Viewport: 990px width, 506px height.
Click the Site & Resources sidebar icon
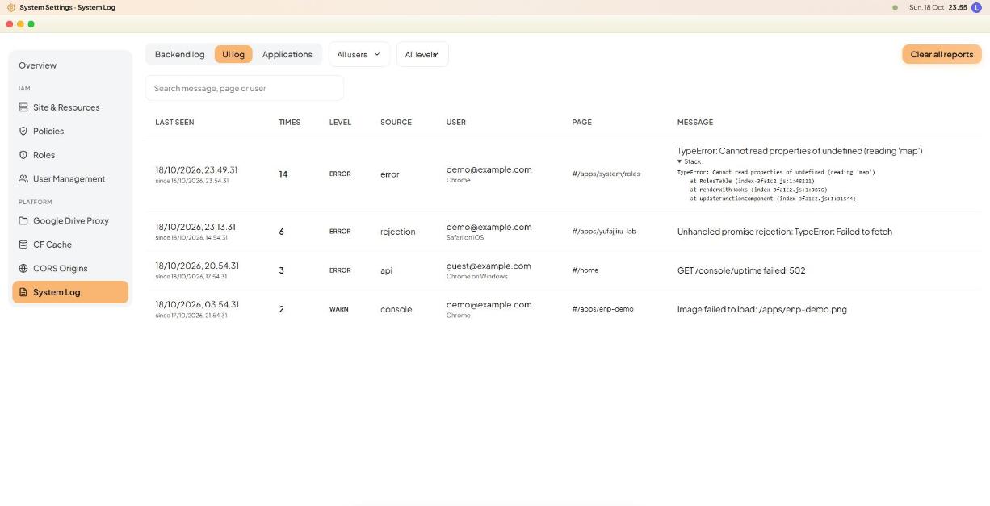click(x=23, y=107)
